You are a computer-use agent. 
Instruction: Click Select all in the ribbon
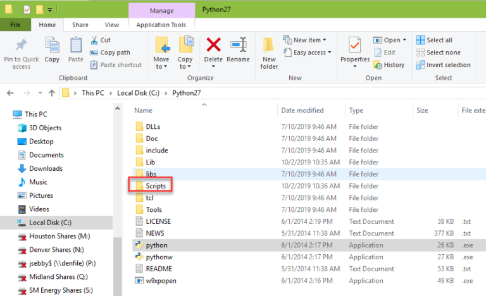434,40
